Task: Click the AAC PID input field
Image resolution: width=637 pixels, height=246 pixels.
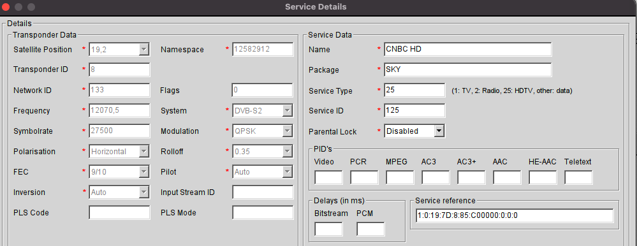Action: pyautogui.click(x=507, y=177)
